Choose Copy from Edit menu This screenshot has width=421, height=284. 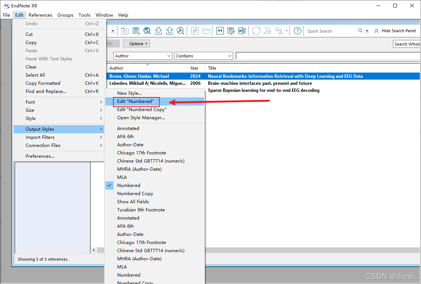tap(59, 42)
